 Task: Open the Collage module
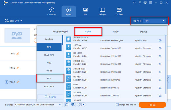(x=102, y=11)
